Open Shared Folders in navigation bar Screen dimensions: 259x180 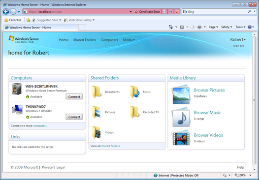tap(85, 40)
